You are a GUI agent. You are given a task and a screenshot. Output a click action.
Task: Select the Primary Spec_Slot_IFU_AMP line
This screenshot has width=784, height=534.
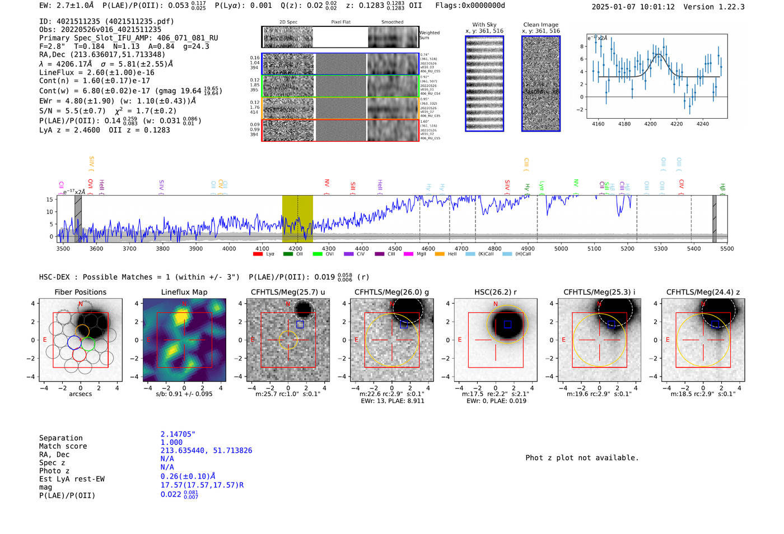(x=129, y=38)
